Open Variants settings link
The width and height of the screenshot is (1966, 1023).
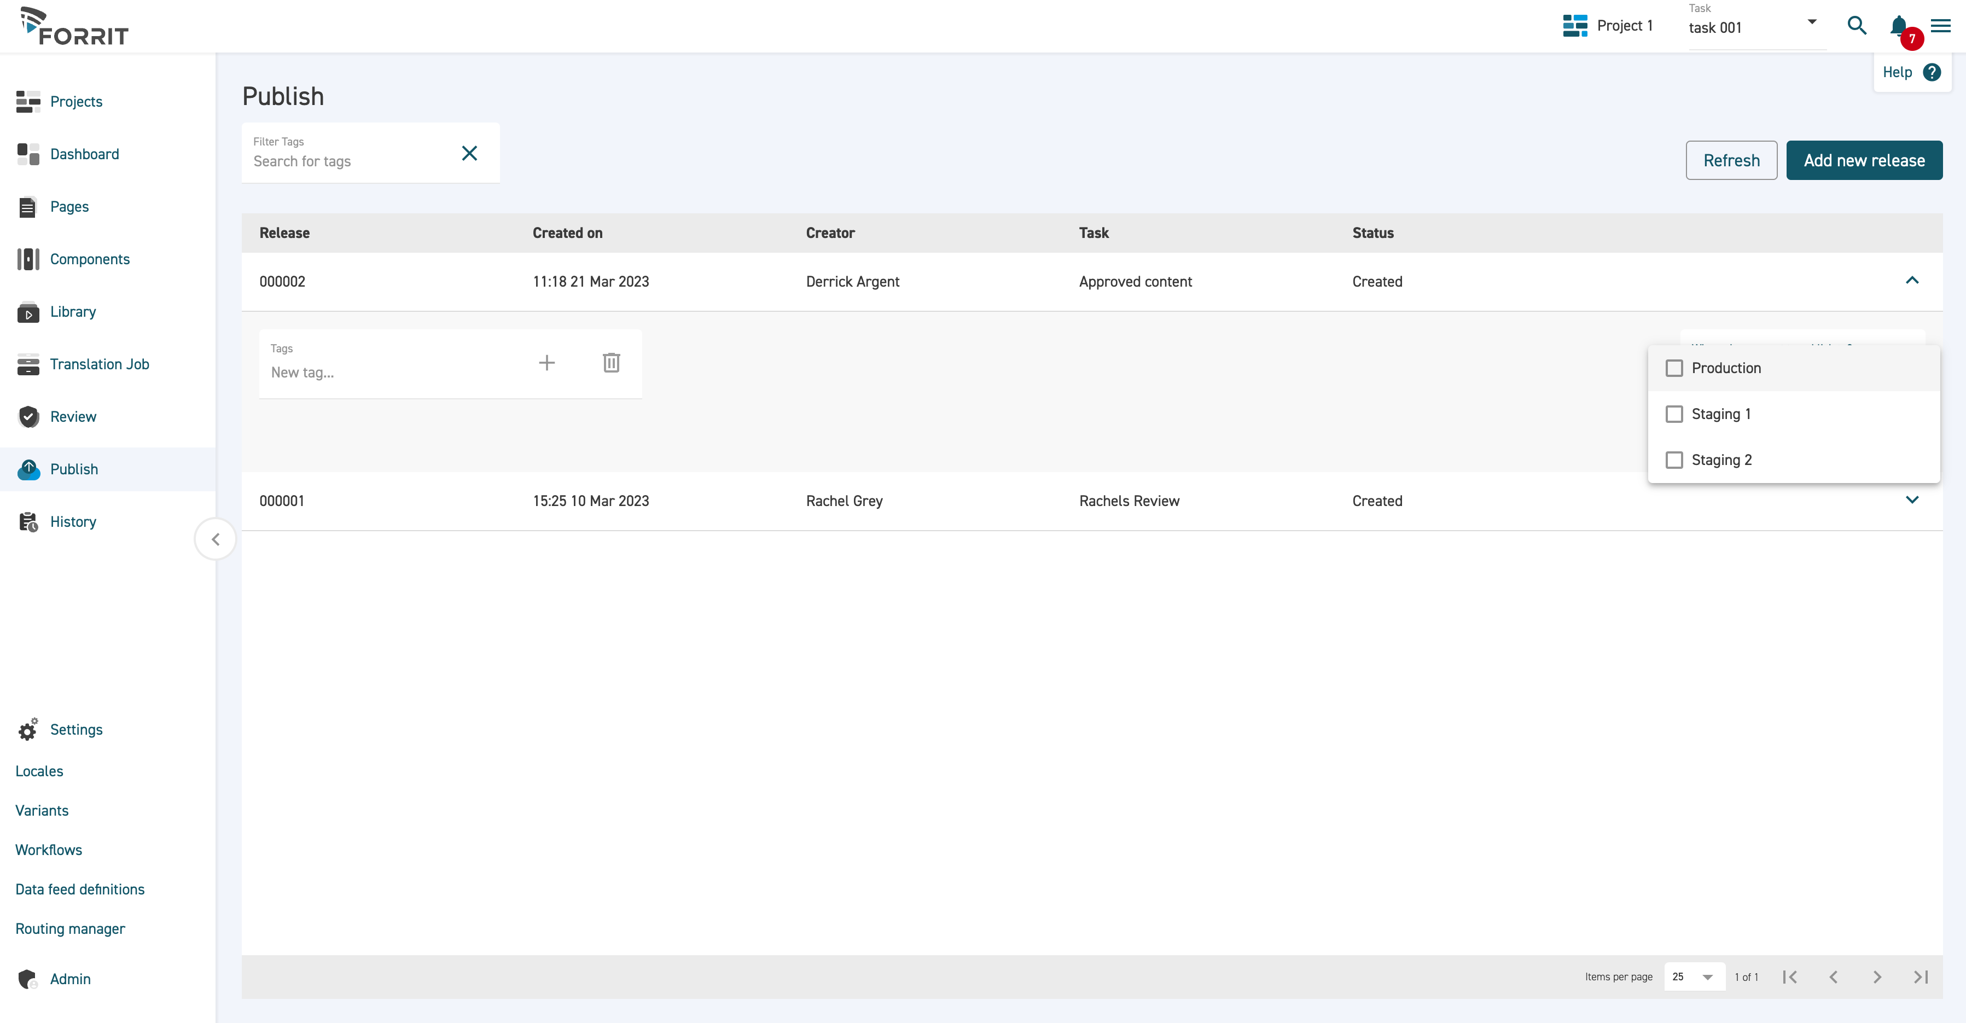[x=42, y=811]
